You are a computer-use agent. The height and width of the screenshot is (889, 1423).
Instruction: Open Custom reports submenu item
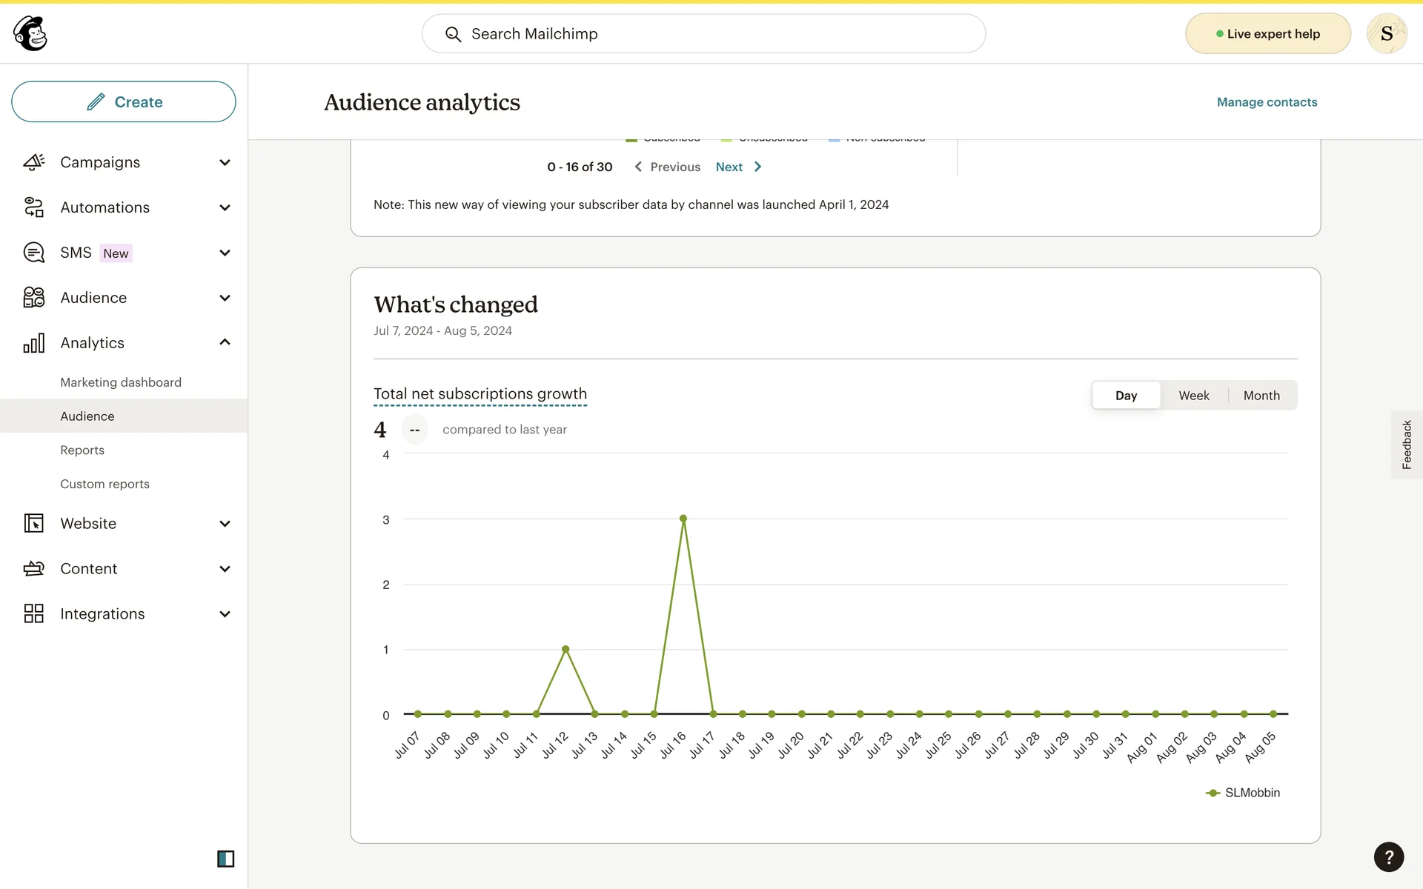[x=105, y=484]
